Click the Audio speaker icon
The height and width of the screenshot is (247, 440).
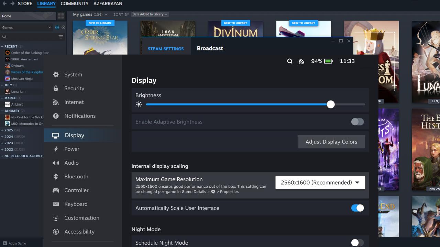[x=56, y=163]
